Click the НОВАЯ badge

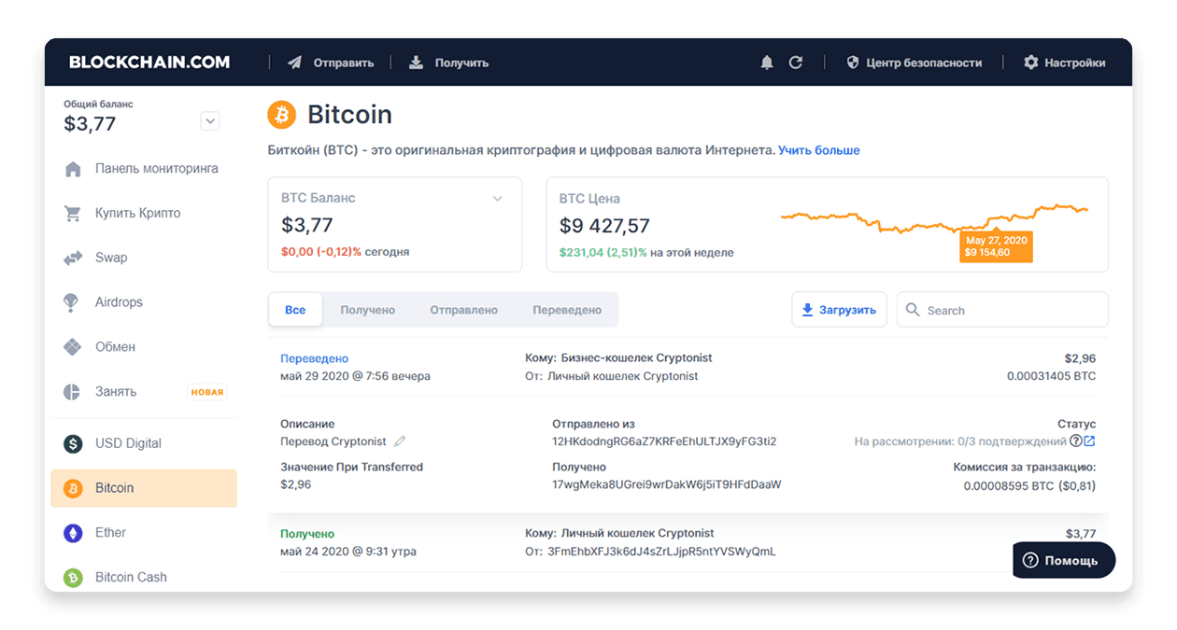point(207,392)
